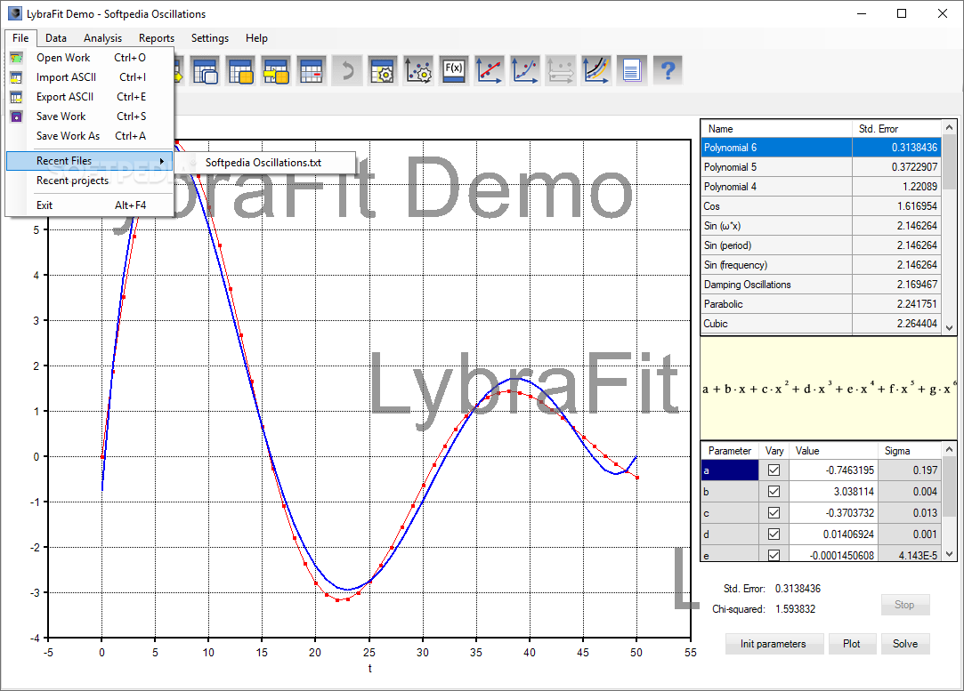Viewport: 964px width, 691px height.
Task: Open plot settings gear icon
Action: click(x=418, y=70)
